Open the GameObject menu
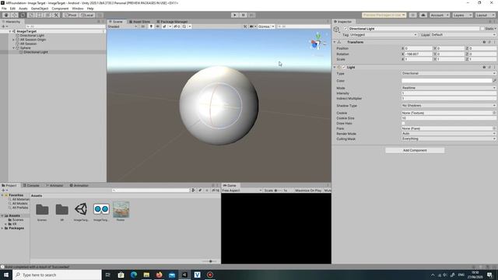This screenshot has height=280, width=498. pyautogui.click(x=40, y=9)
